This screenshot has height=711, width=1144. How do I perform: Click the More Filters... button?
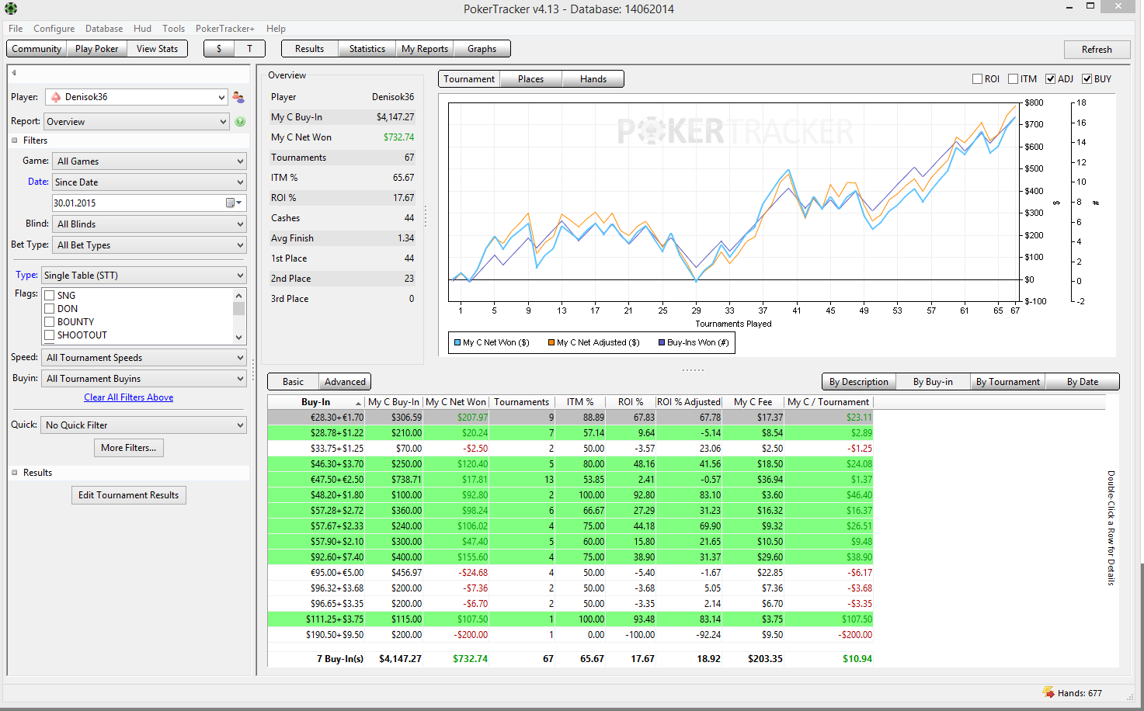pos(129,448)
